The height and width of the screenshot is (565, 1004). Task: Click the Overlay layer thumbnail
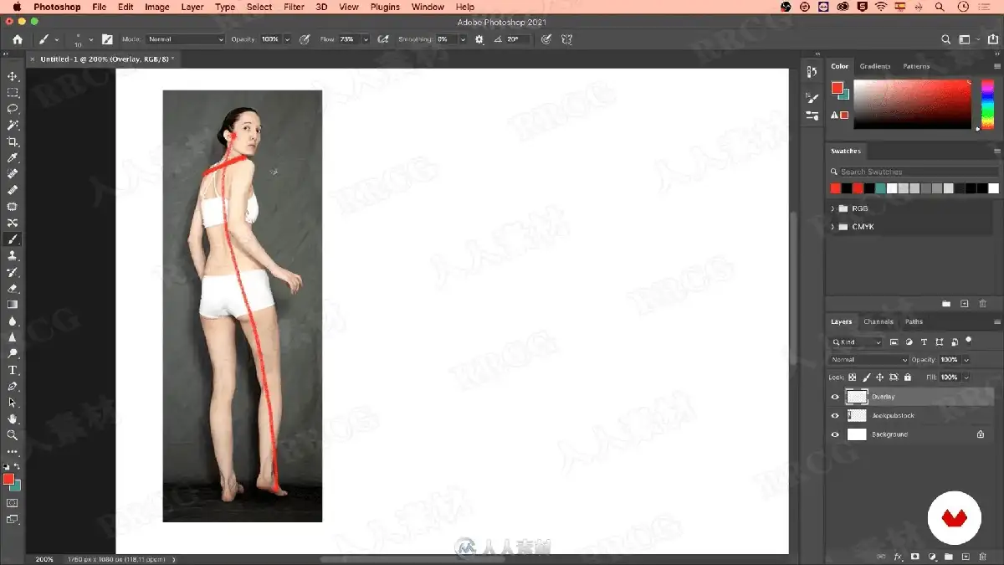pos(857,397)
